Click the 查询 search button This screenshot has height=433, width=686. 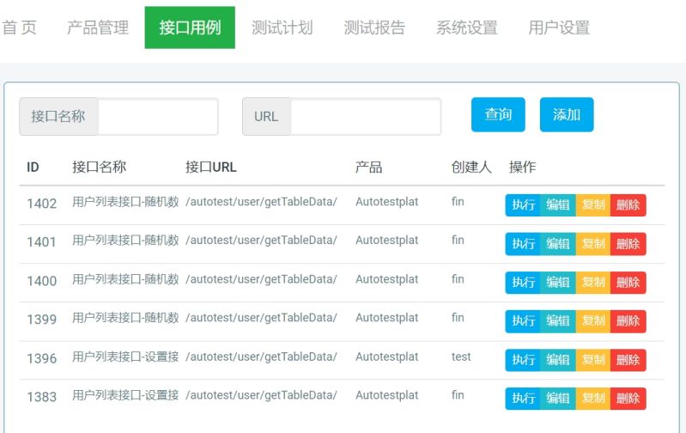click(x=498, y=115)
